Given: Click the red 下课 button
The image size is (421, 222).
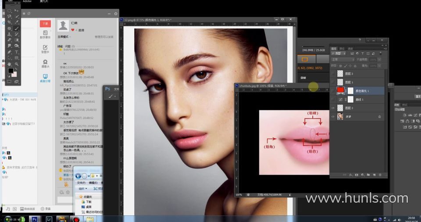Looking at the screenshot, I should (45, 24).
